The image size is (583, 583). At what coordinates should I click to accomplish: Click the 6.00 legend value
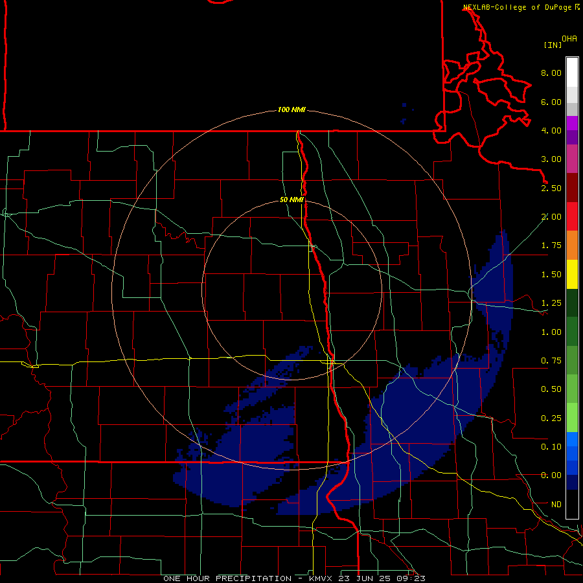(x=551, y=102)
